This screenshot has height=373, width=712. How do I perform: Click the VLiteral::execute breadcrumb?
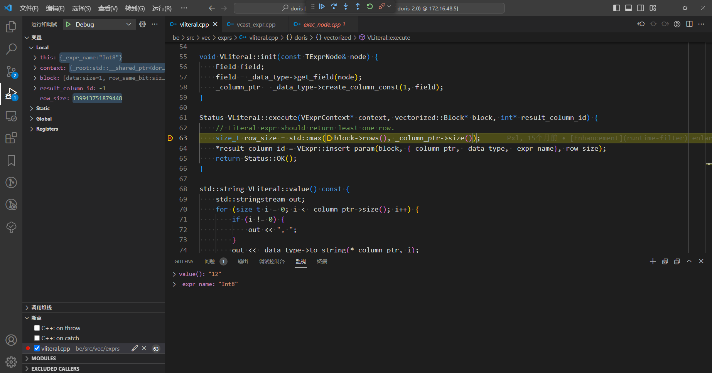388,37
